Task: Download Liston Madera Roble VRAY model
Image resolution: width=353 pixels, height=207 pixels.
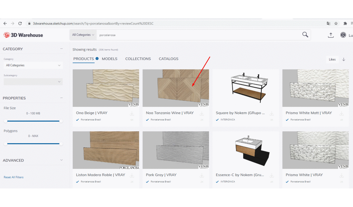Action: [132, 175]
